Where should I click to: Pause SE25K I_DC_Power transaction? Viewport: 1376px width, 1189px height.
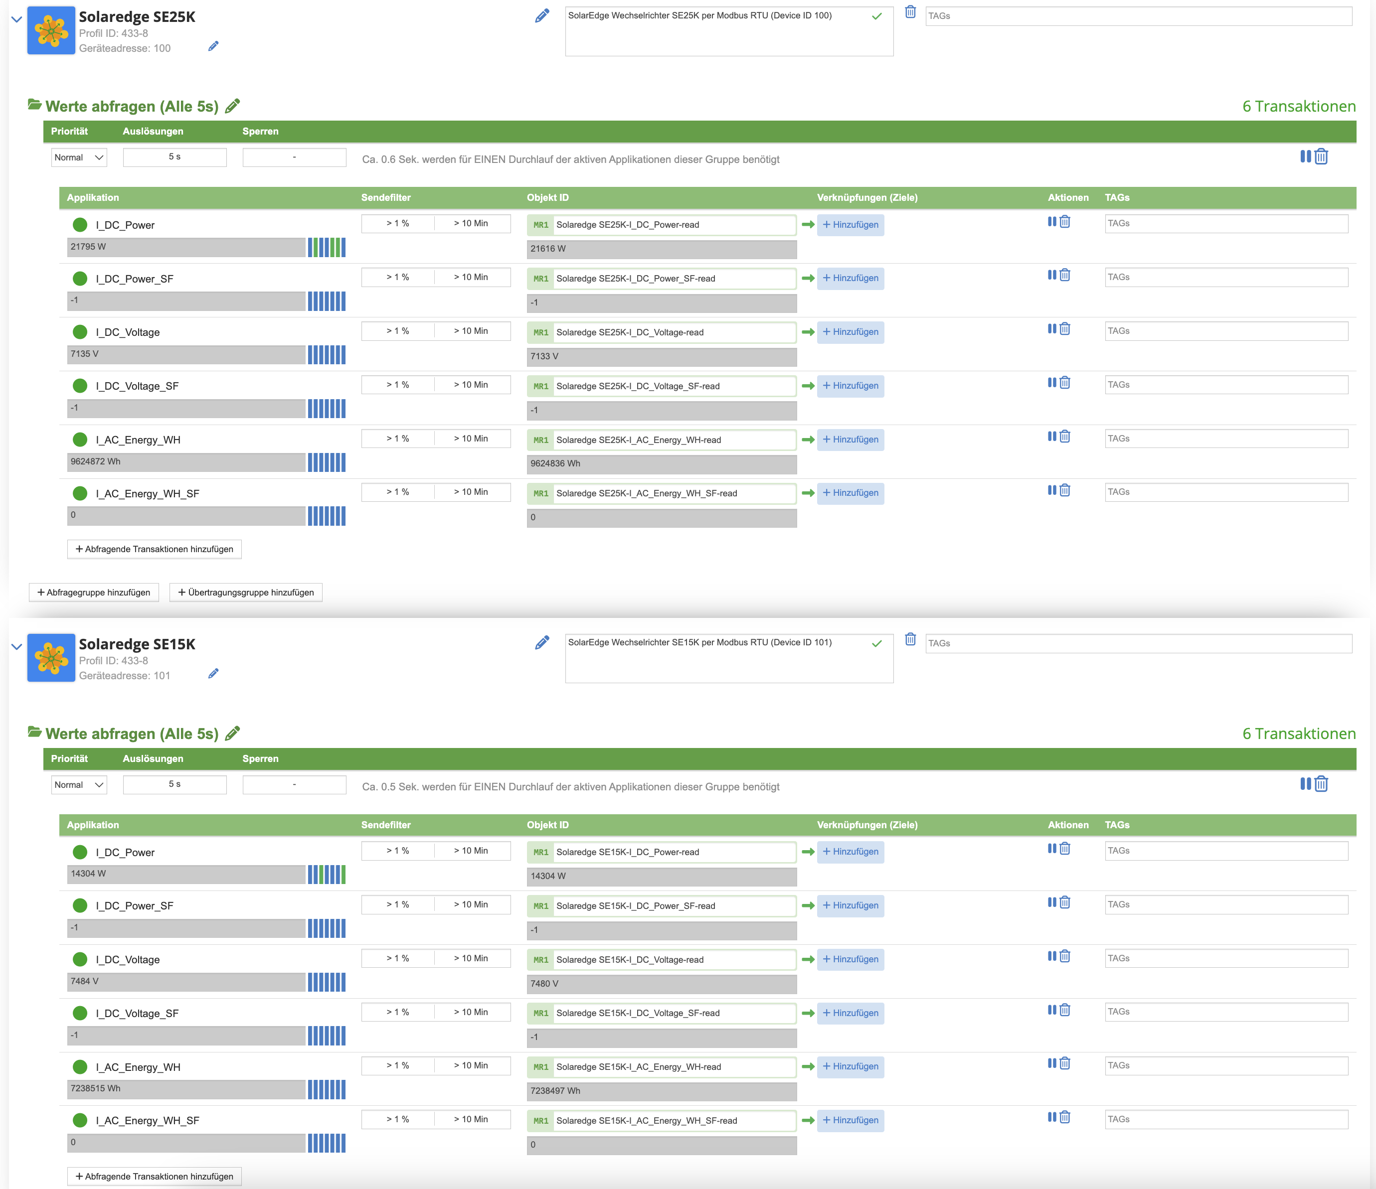(x=1052, y=221)
